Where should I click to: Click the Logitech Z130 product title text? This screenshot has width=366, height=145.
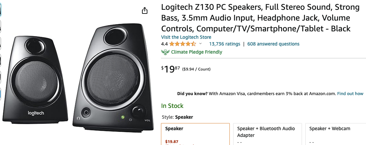click(x=256, y=18)
